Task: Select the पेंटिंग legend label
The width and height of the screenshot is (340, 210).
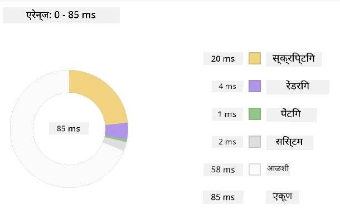Action: (292, 114)
